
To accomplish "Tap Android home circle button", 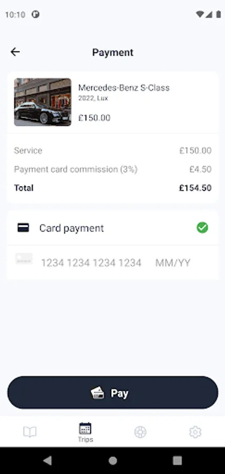I will tap(113, 460).
